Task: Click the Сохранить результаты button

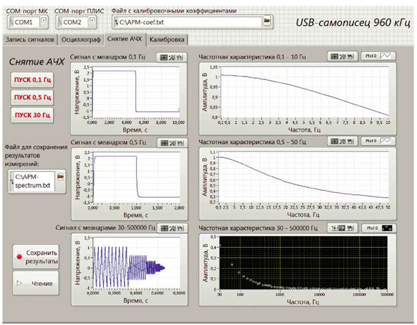Action: [x=37, y=256]
